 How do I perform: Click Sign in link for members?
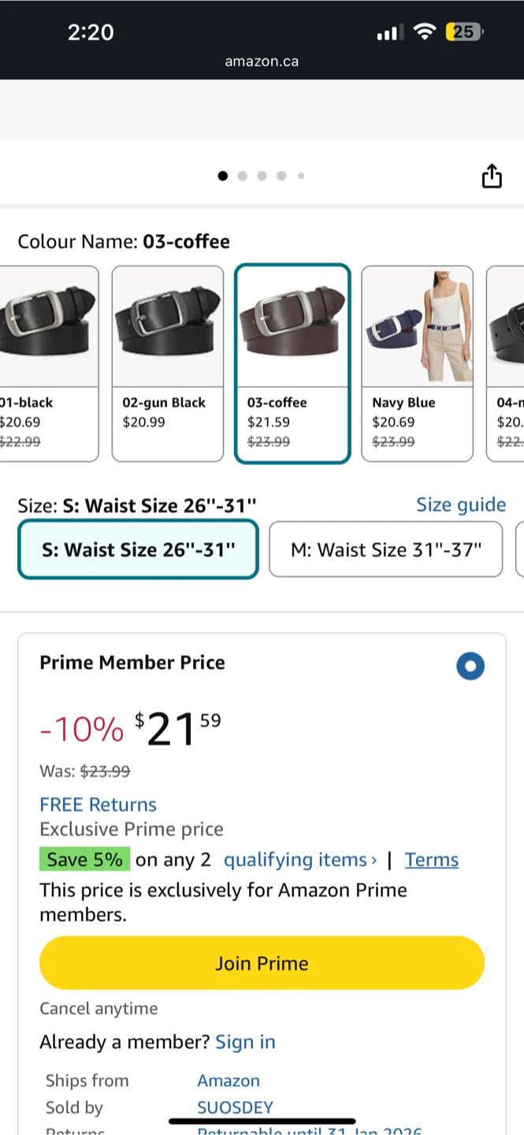pos(245,1042)
